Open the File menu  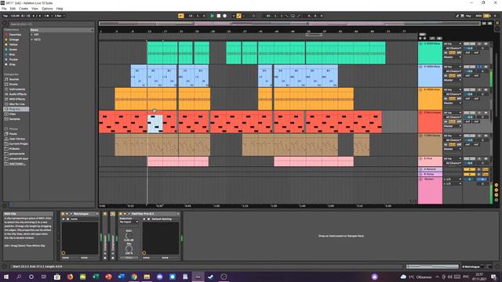click(4, 9)
